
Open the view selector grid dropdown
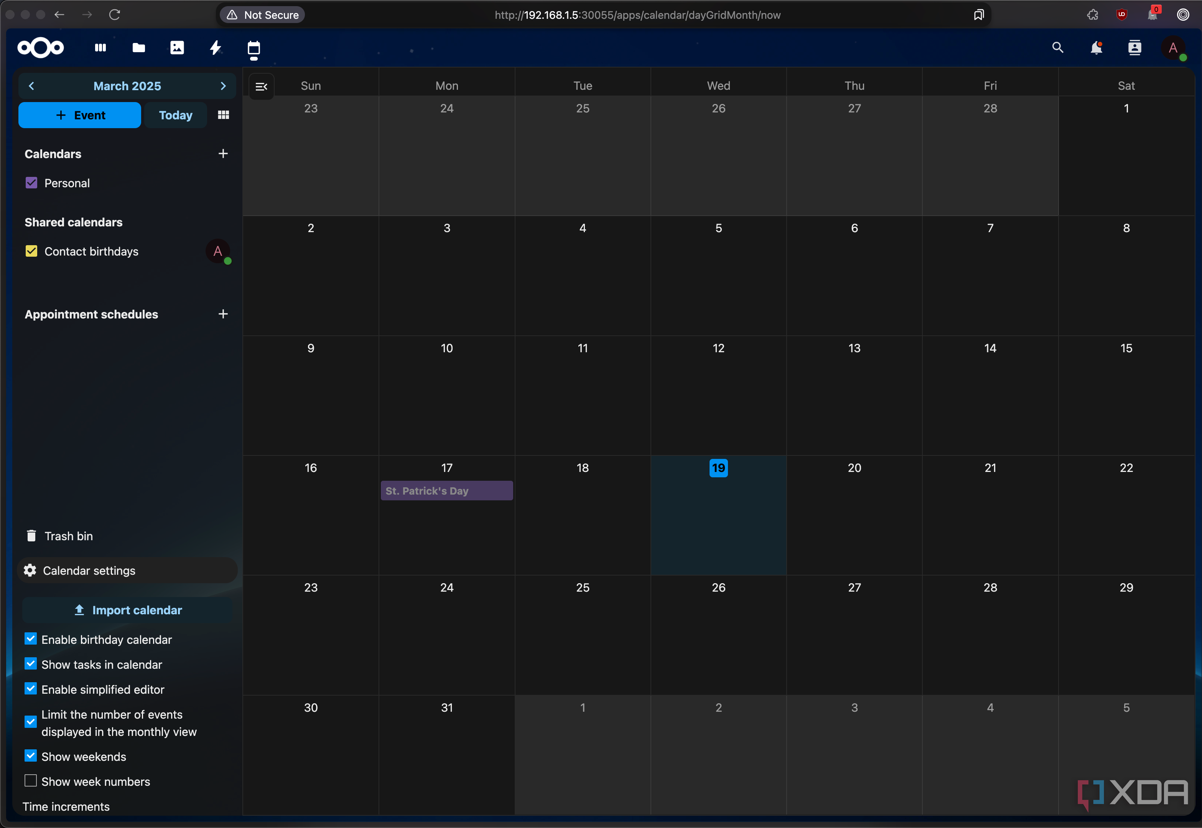point(223,115)
